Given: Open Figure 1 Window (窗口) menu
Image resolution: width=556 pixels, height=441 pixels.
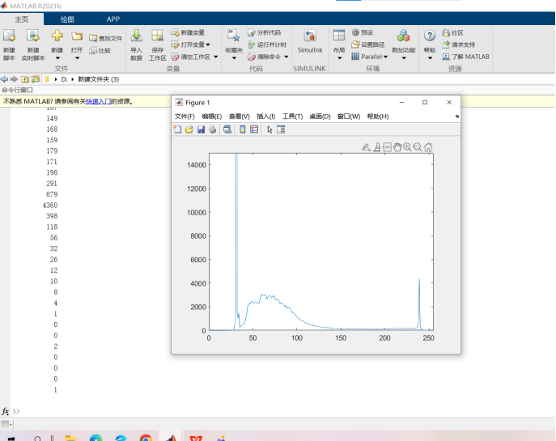Looking at the screenshot, I should [x=349, y=117].
